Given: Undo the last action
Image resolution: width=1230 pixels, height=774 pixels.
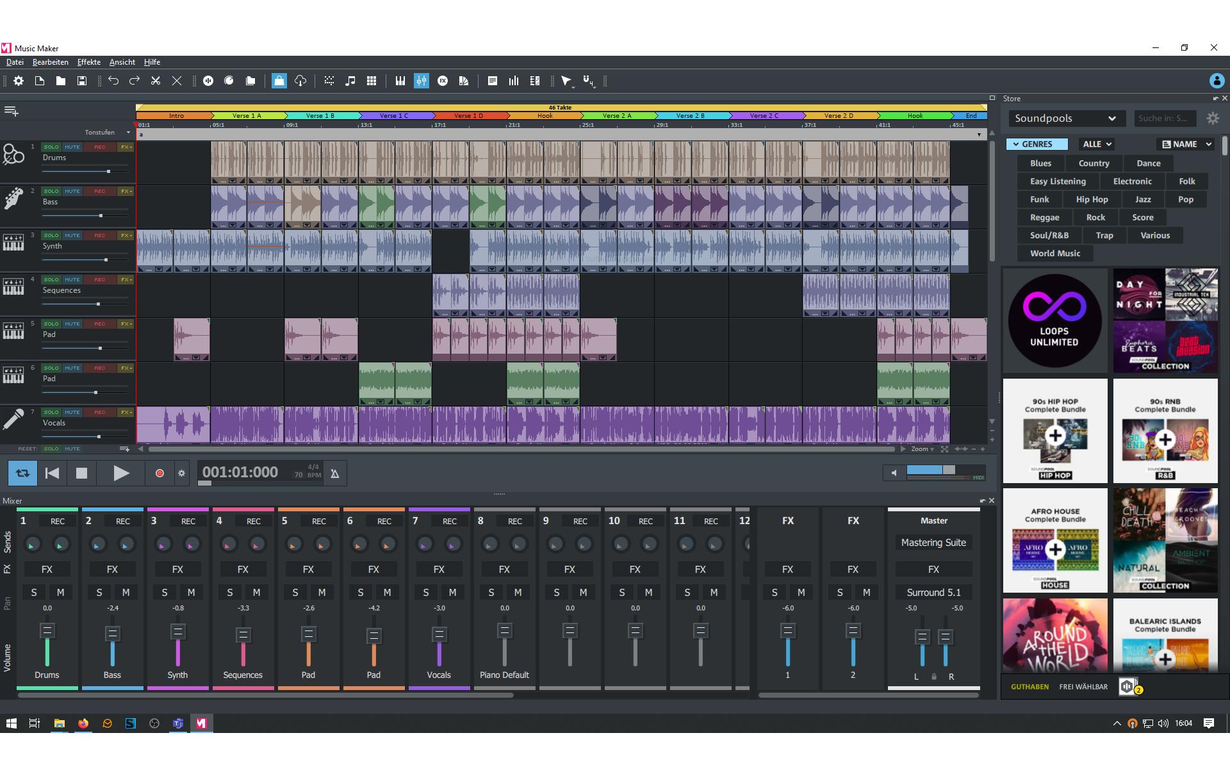Looking at the screenshot, I should (x=113, y=81).
